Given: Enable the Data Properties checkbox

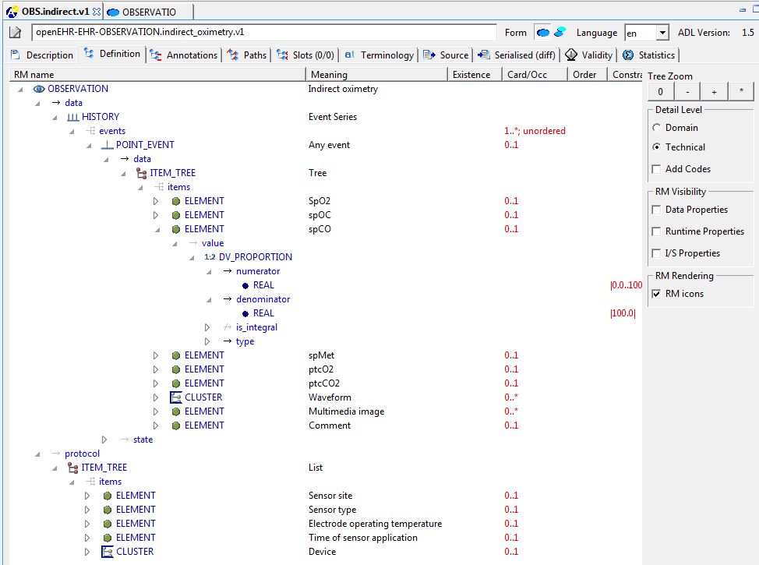Looking at the screenshot, I should click(656, 210).
